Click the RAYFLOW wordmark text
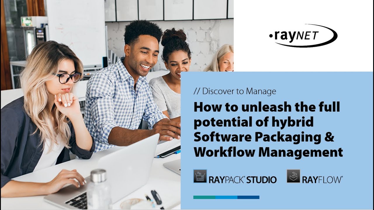Screen dimensions: 374x210 322,180
